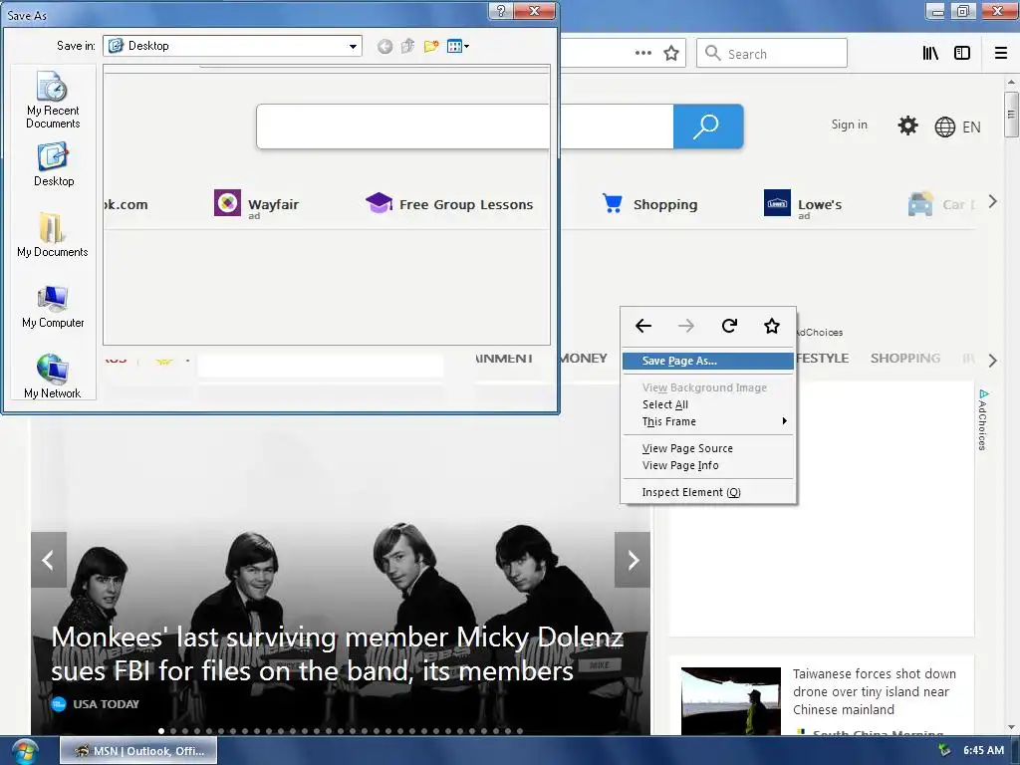Go up one folder level in Save As

tap(407, 46)
